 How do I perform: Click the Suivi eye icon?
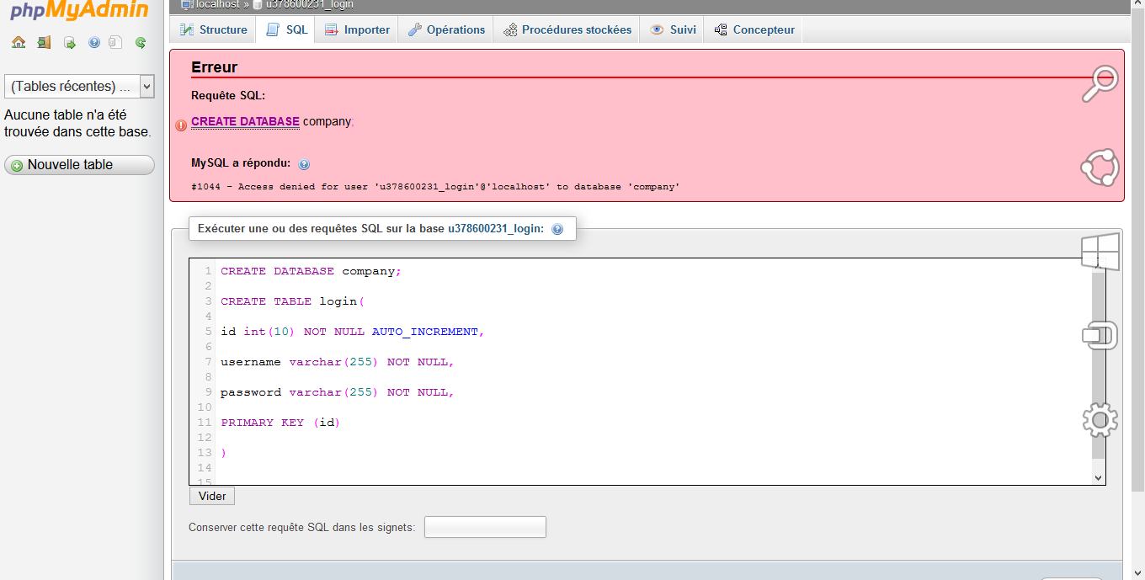point(657,29)
